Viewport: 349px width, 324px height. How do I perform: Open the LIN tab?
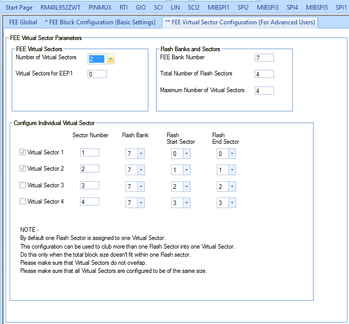(175, 8)
